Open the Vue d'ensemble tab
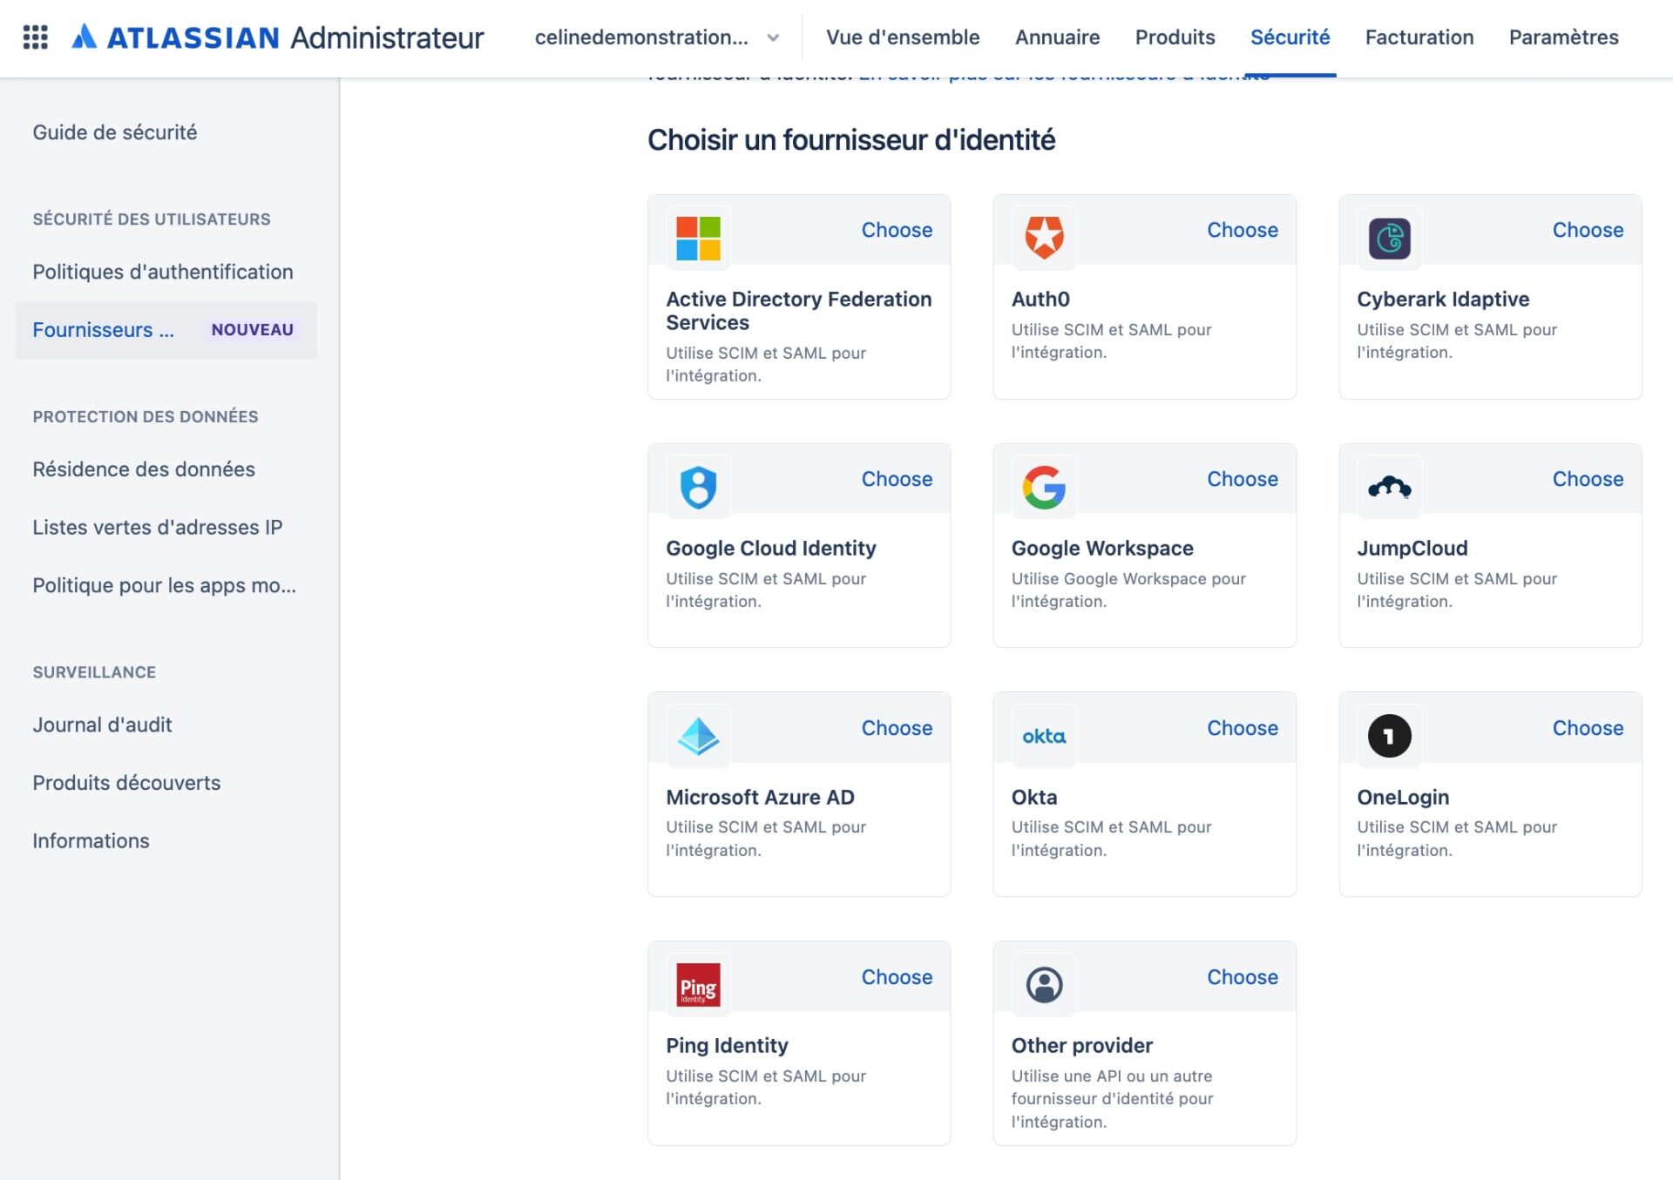The image size is (1673, 1180). pyautogui.click(x=903, y=37)
